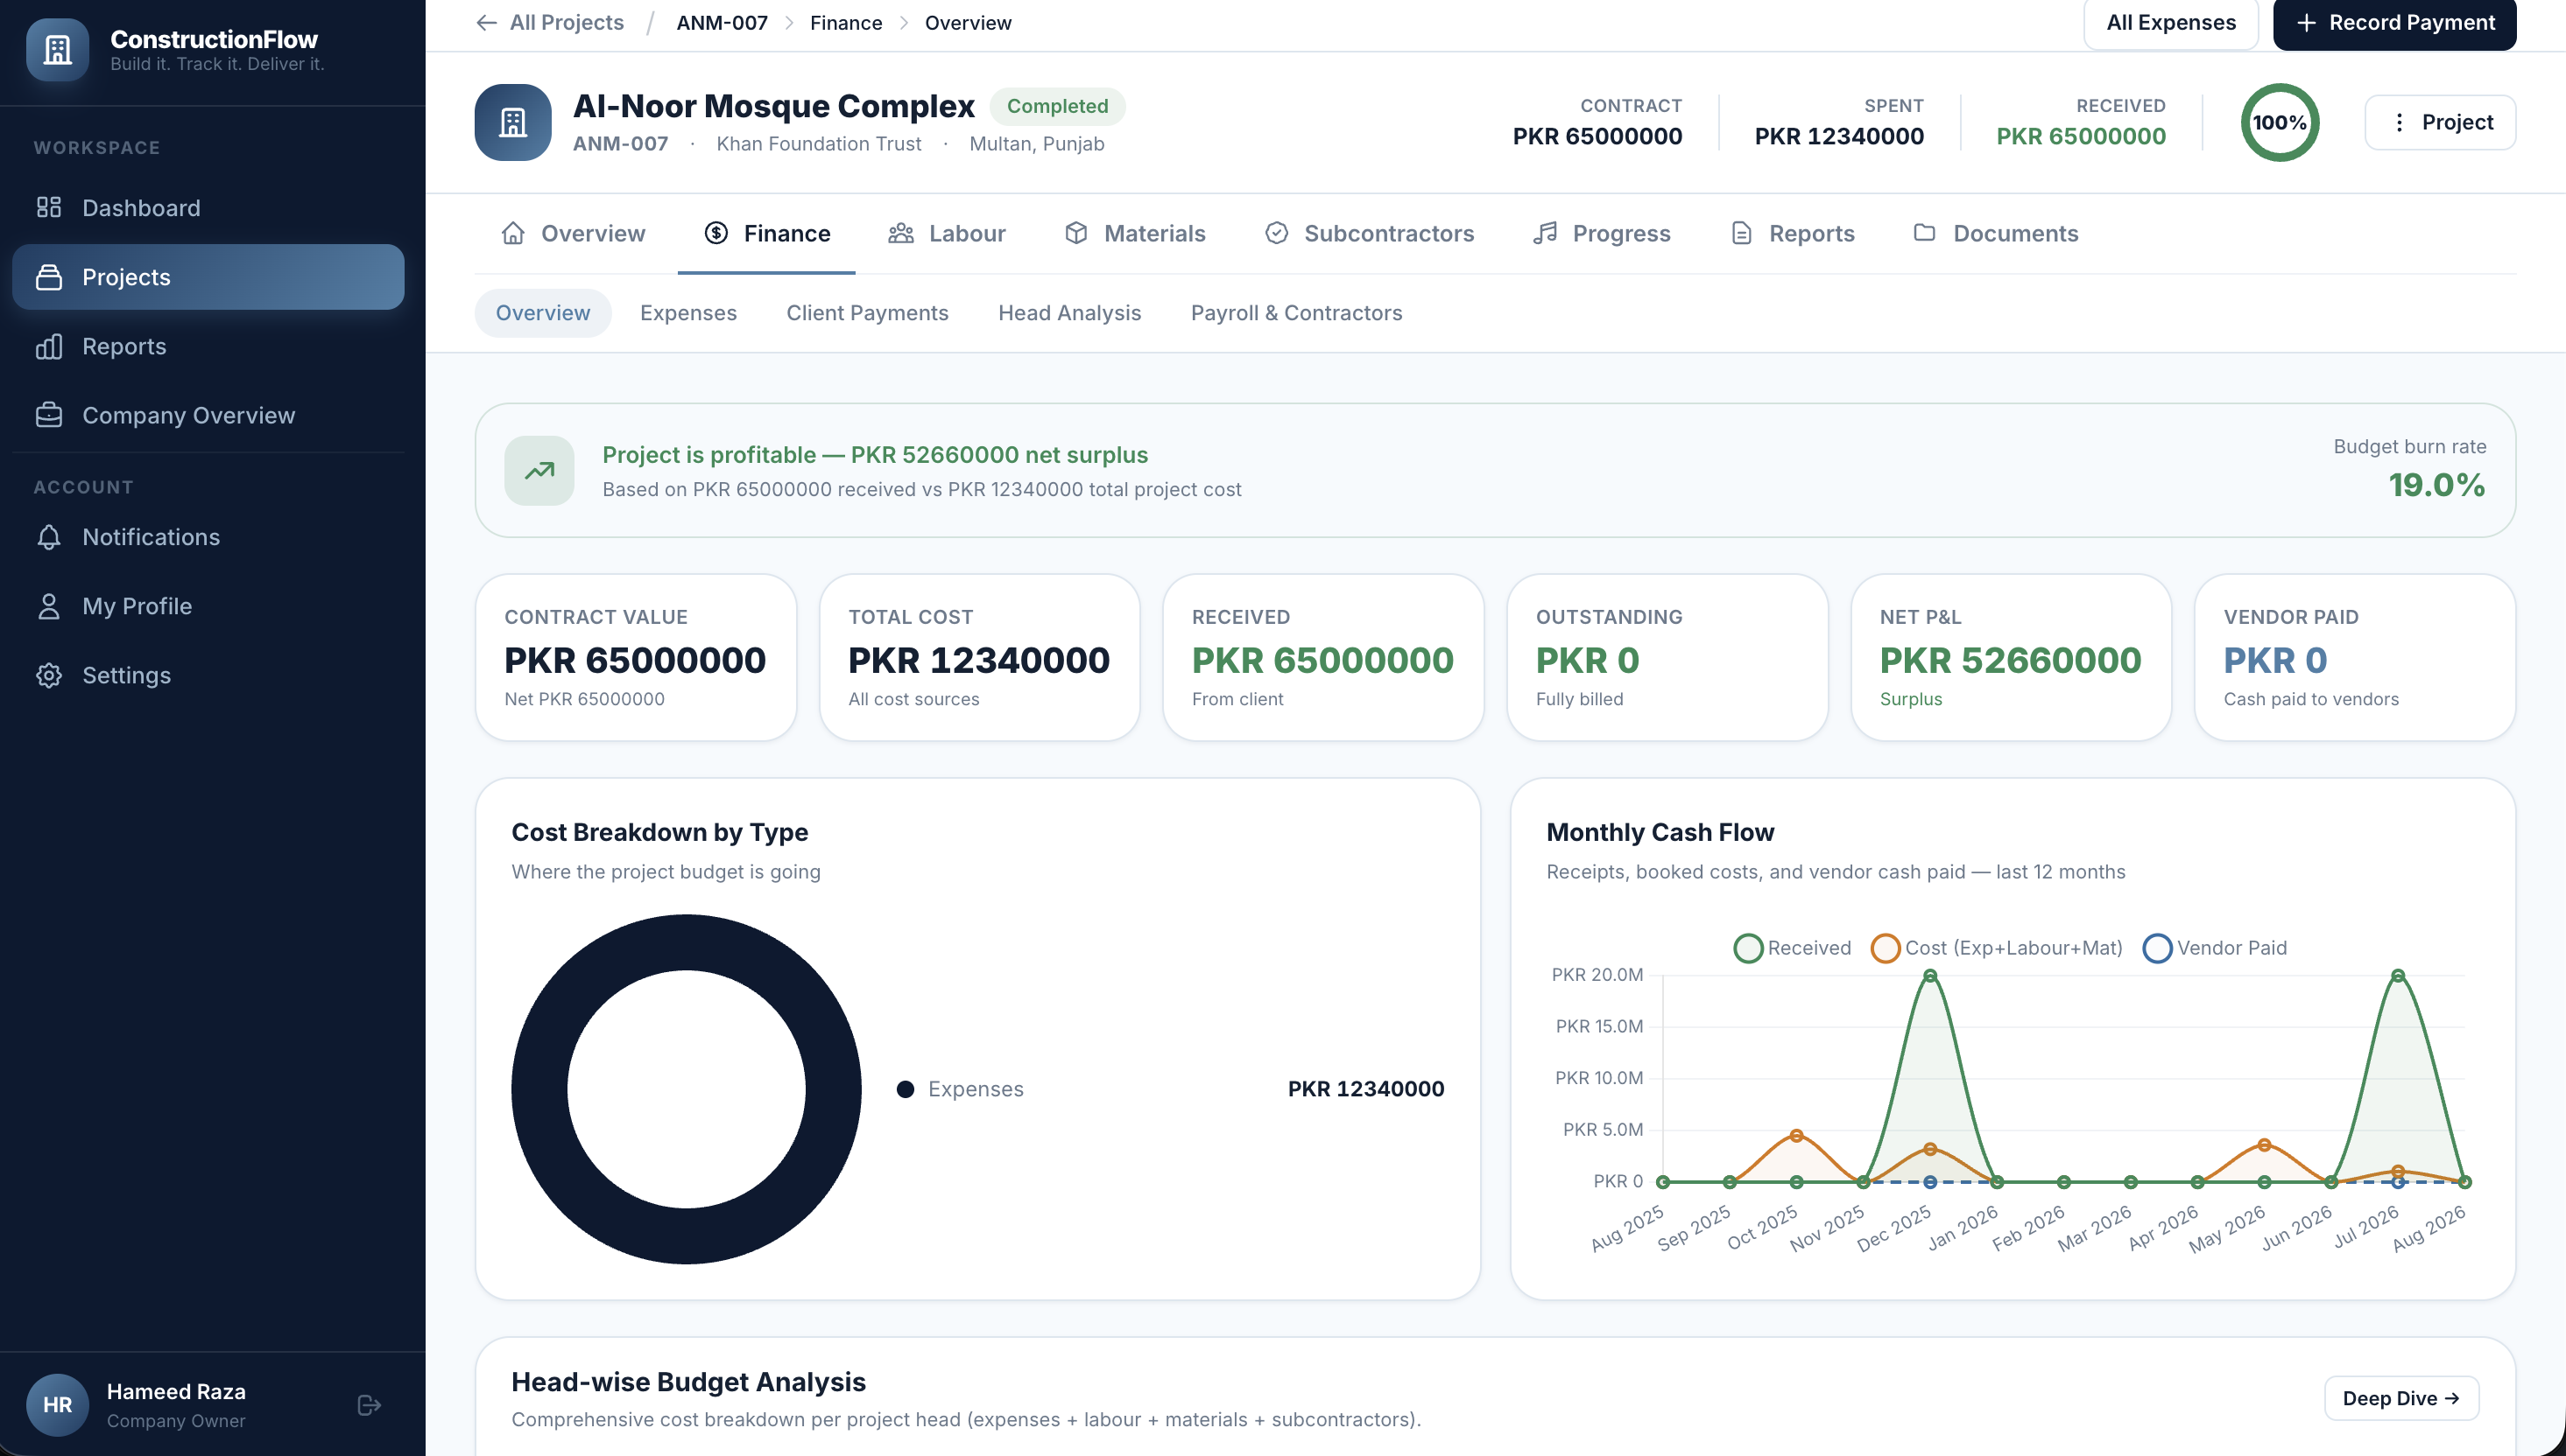Select the Finance Overview sub-tab pill
Screen dimensions: 2566x1456
[542, 313]
